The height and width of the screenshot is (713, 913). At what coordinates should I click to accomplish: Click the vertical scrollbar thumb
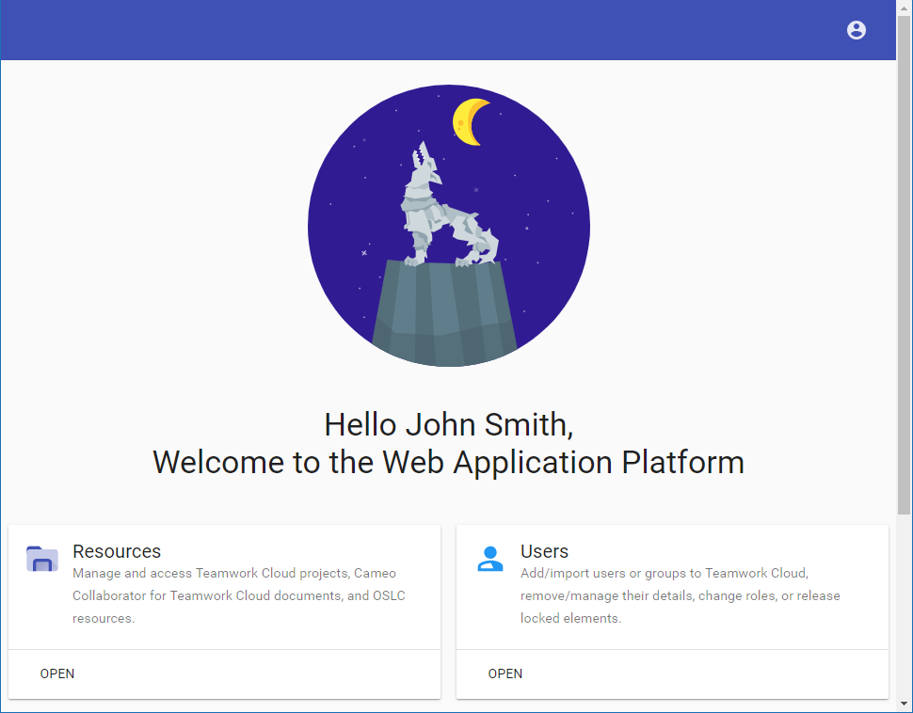905,263
